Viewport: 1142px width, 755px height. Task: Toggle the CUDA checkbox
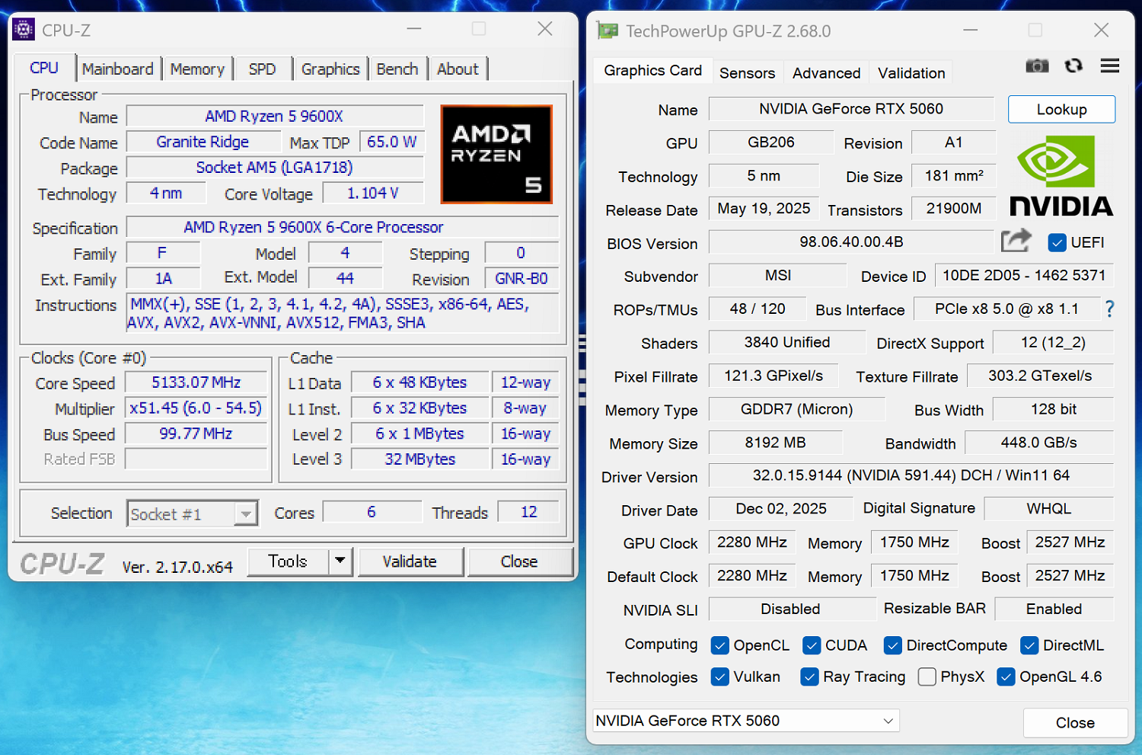(x=812, y=646)
